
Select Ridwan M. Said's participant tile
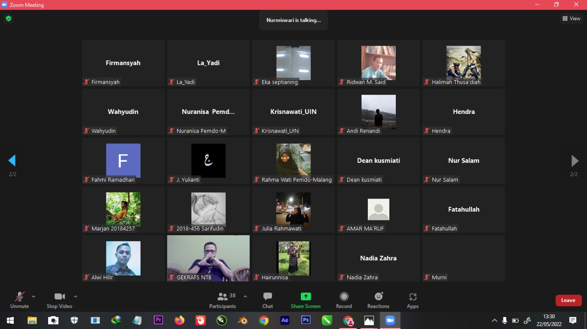coord(378,63)
